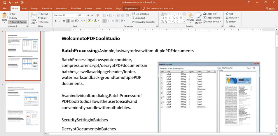This screenshot has width=278, height=136.
Task: Apply yellow text highlight color
Action: [x=89, y=21]
